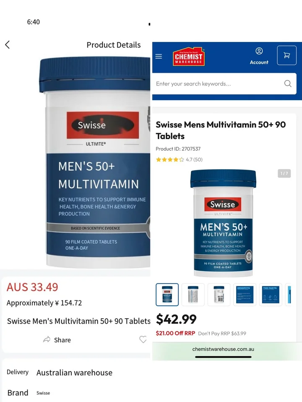The width and height of the screenshot is (302, 402).
Task: Open The Facts image thumbnail
Action: (271, 294)
